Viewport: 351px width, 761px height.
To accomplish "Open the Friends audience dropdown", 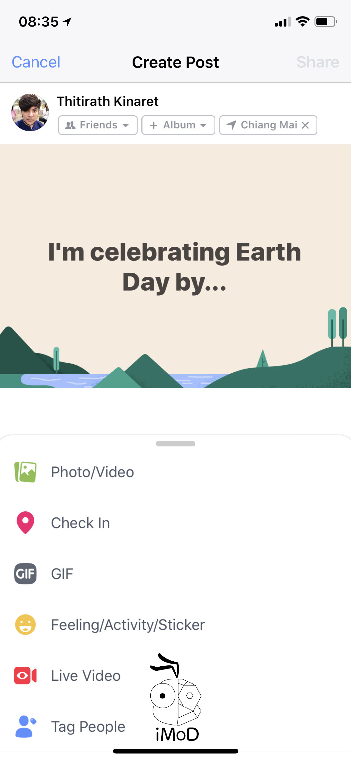I will click(98, 125).
